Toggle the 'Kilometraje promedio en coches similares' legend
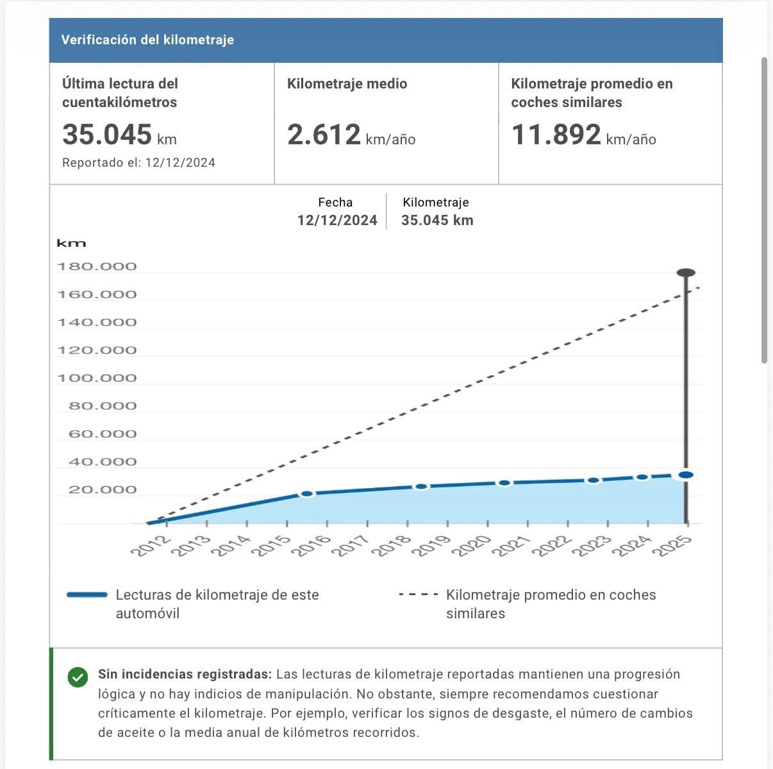Screen dimensions: 773x769 (551, 604)
